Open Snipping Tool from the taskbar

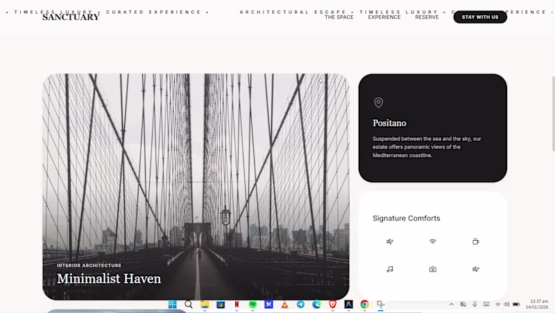click(x=381, y=305)
